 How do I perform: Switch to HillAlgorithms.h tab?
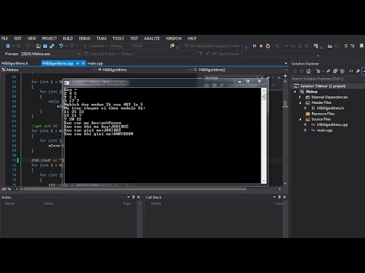coord(14,63)
